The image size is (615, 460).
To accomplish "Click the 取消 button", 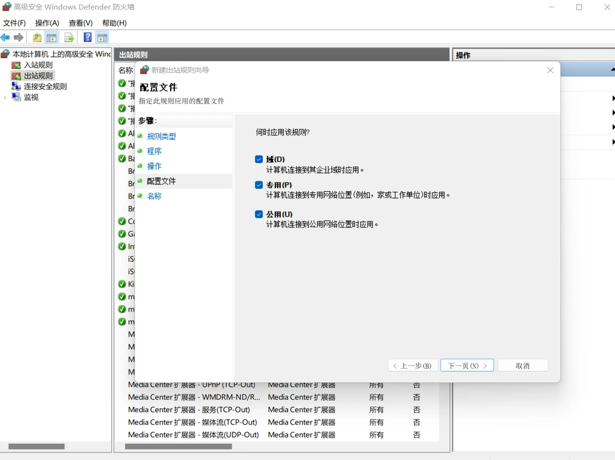I will (x=523, y=366).
